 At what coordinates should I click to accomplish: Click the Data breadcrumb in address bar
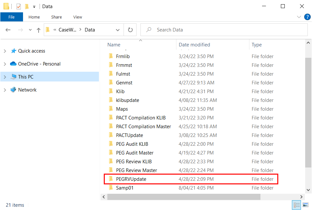point(90,30)
